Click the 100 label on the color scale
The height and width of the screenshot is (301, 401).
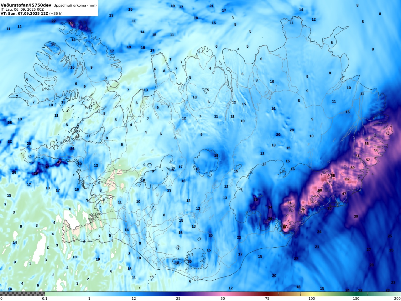312,298
